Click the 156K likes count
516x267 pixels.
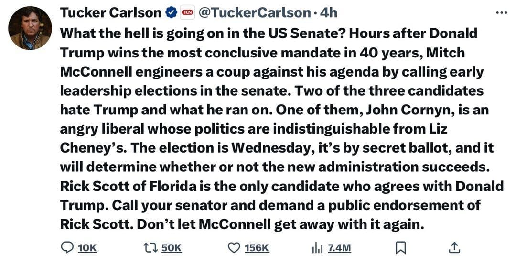coord(257,248)
